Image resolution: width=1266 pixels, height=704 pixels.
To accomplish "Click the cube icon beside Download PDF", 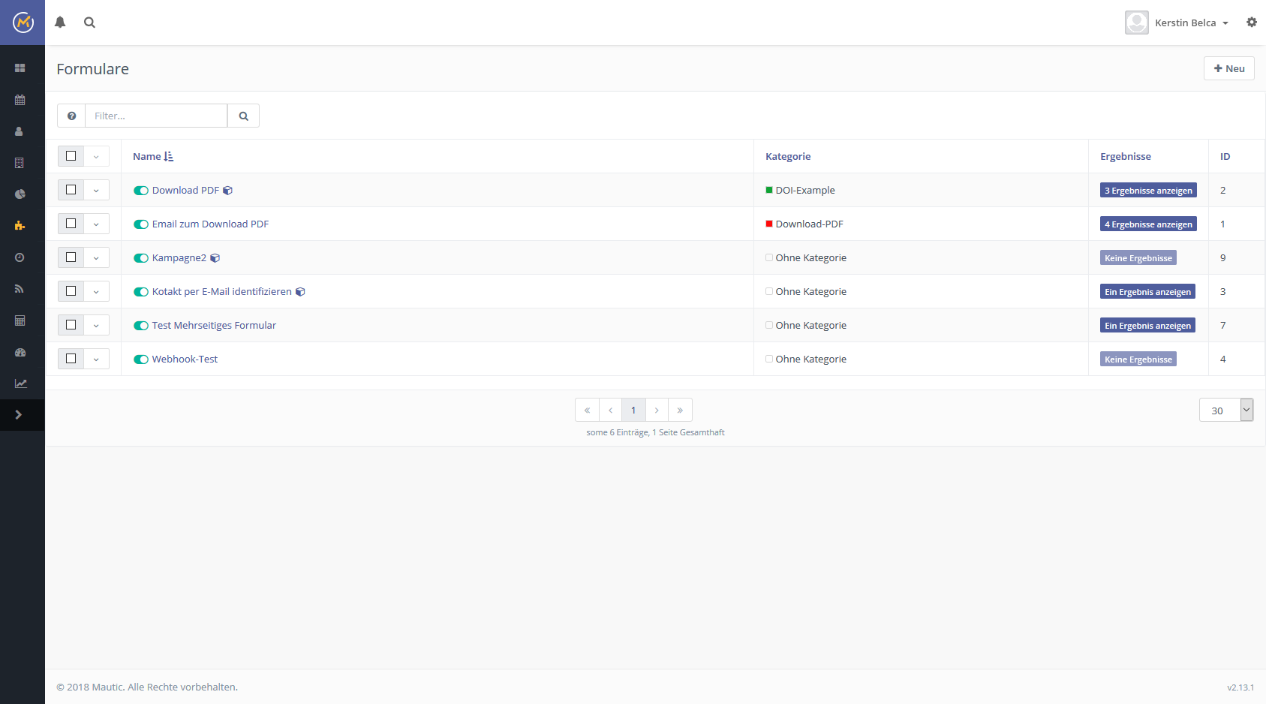I will (x=227, y=191).
